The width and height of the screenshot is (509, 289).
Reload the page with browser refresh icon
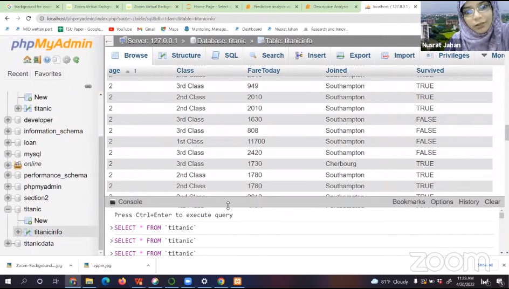click(x=29, y=18)
